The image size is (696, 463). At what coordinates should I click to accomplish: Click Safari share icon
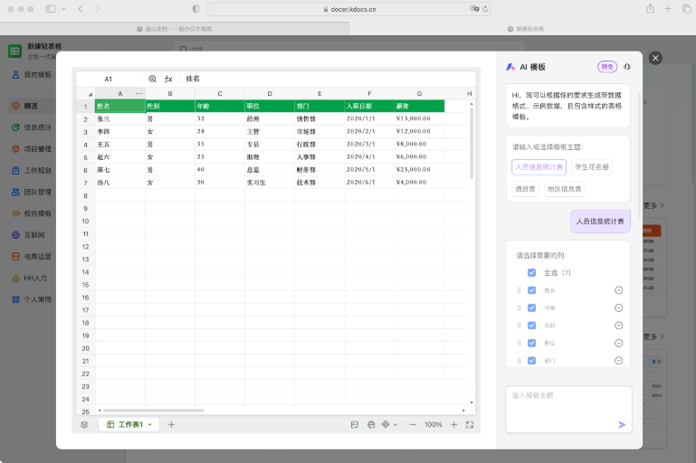pyautogui.click(x=650, y=8)
